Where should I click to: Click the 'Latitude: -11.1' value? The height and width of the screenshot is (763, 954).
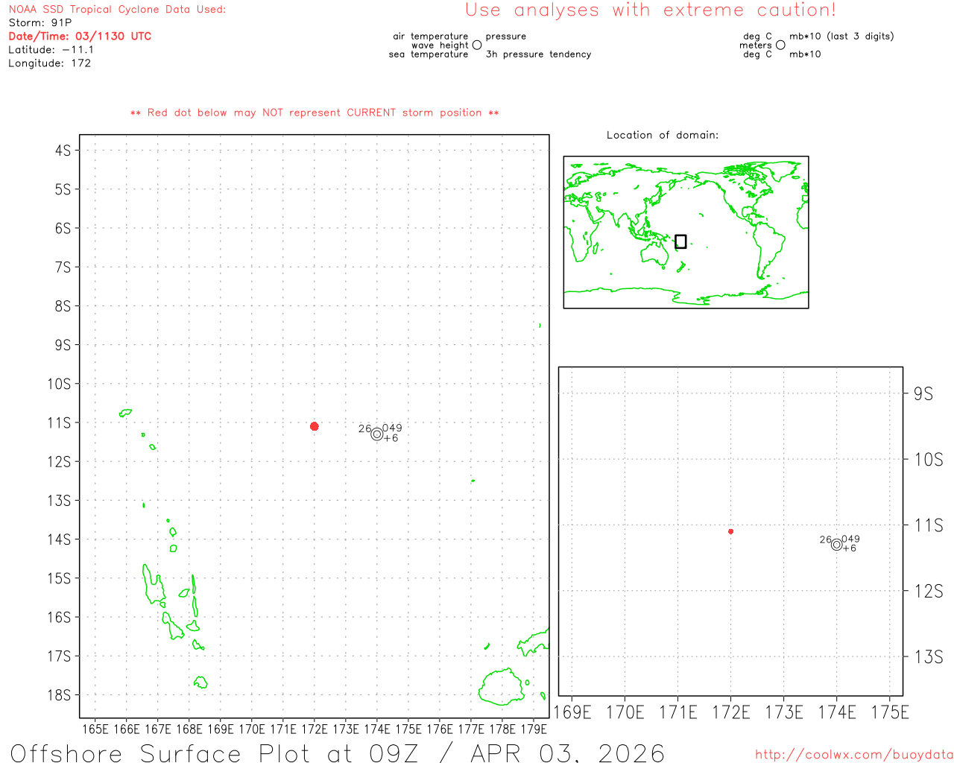(51, 50)
